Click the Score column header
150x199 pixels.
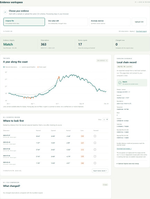tap(82, 131)
